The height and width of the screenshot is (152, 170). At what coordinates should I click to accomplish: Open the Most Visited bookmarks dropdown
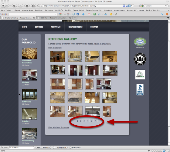coord(7,10)
